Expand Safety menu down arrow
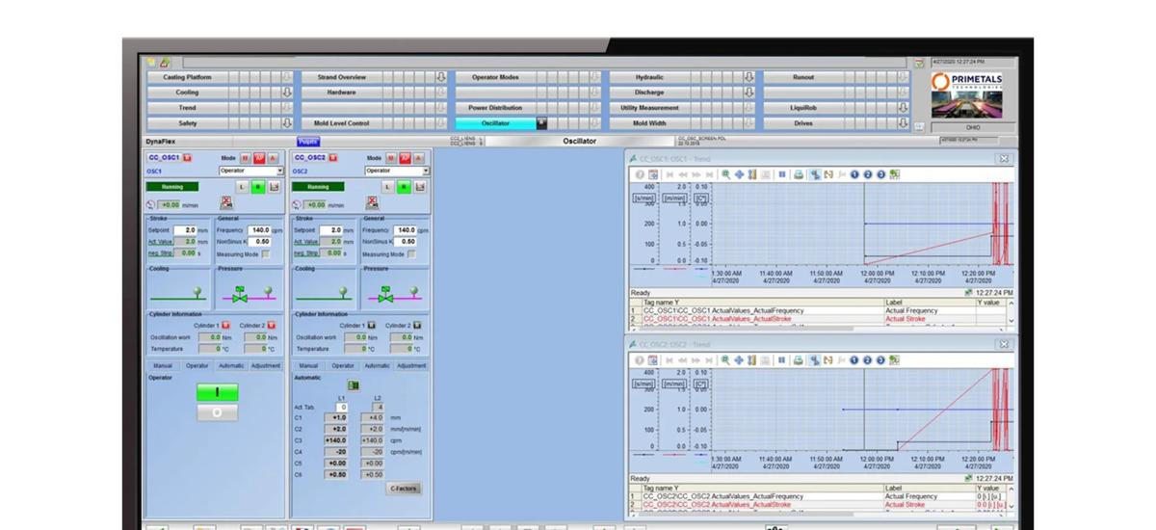The image size is (1156, 530). click(286, 123)
